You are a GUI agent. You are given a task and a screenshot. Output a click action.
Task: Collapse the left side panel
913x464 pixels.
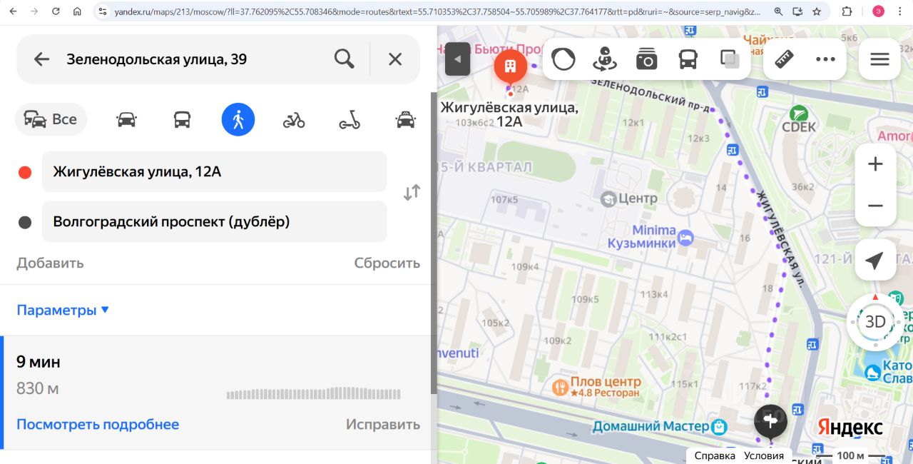(457, 59)
